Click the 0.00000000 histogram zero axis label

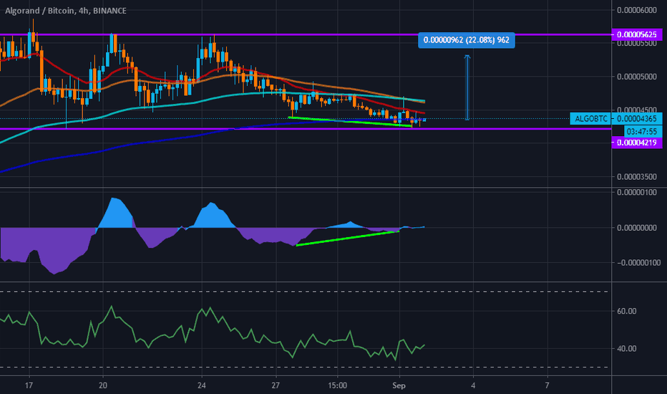637,228
